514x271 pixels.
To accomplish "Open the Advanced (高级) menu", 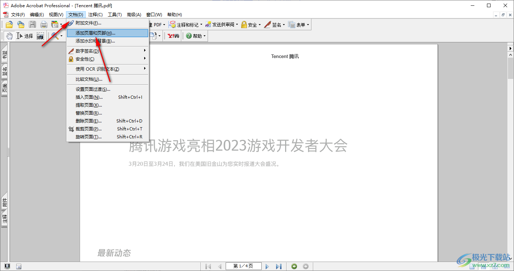I will 134,15.
